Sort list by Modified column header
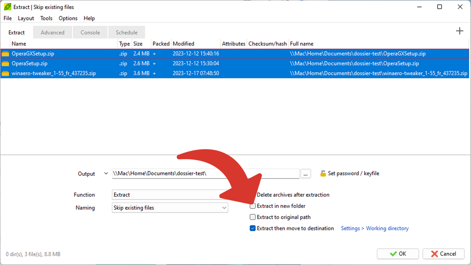The width and height of the screenshot is (471, 265). (196, 44)
